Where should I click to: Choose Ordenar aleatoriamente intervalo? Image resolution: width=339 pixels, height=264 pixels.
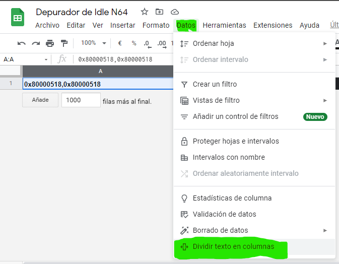coord(254,173)
